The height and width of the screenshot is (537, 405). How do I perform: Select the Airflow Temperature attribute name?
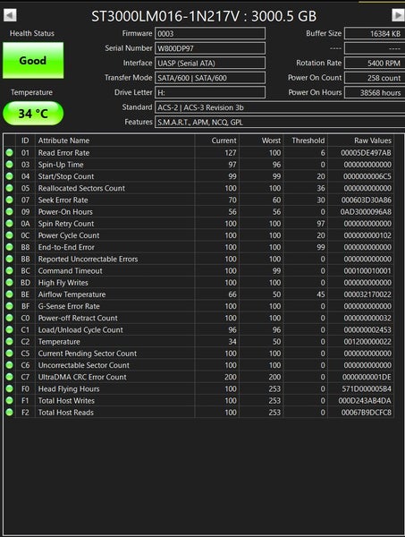72,294
